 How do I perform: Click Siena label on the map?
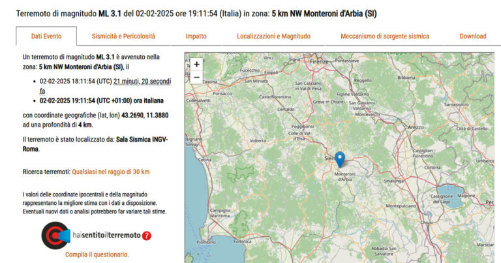click(x=331, y=158)
